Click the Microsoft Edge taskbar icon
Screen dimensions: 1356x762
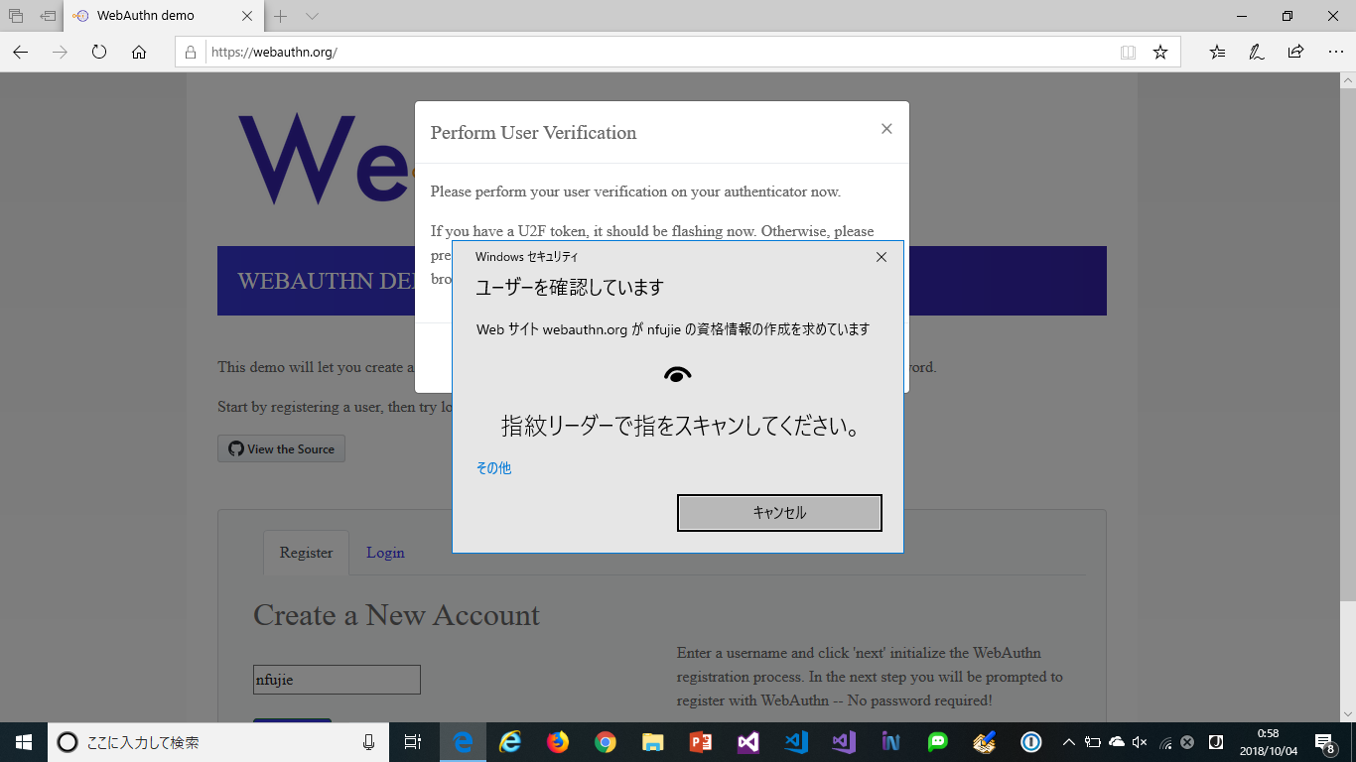point(463,742)
